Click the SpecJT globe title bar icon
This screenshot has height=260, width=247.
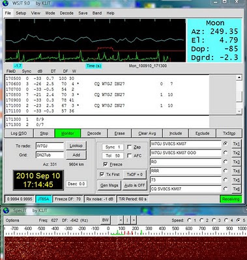(7, 211)
